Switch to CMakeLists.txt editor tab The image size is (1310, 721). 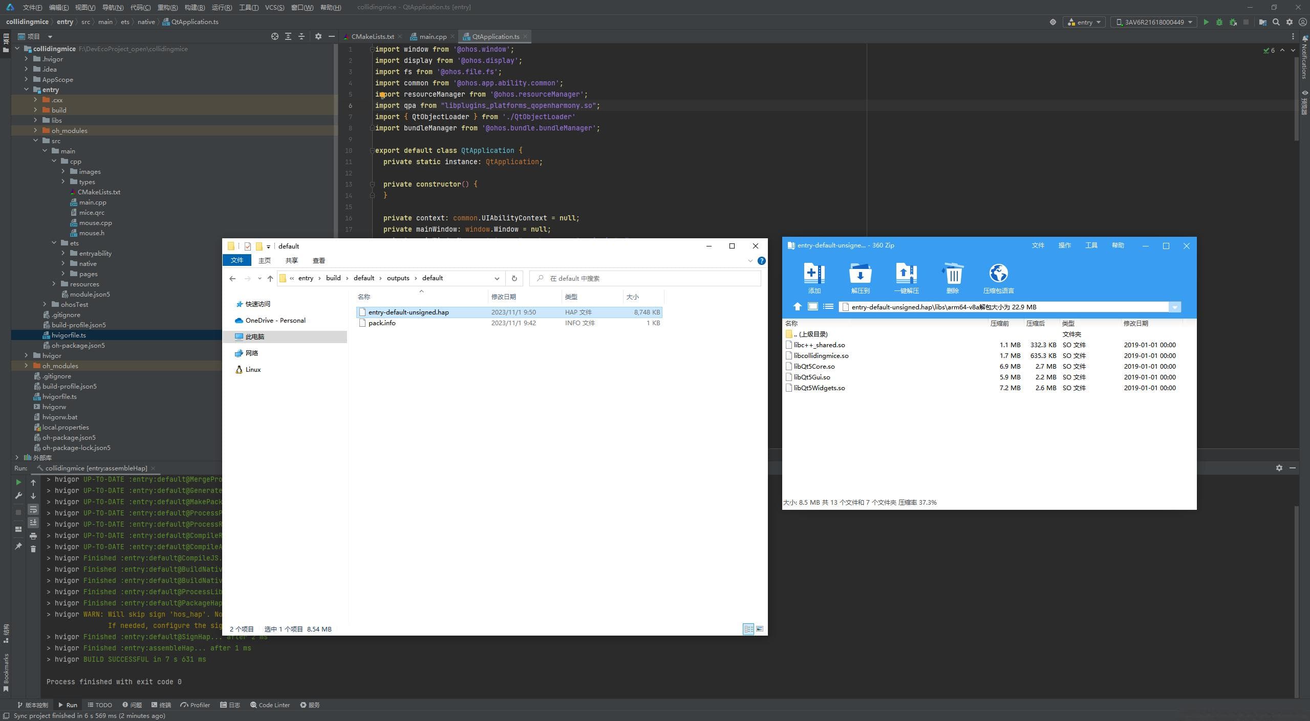[372, 36]
